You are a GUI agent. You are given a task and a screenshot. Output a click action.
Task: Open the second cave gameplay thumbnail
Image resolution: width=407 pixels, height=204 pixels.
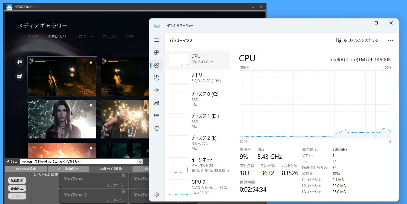125,76
